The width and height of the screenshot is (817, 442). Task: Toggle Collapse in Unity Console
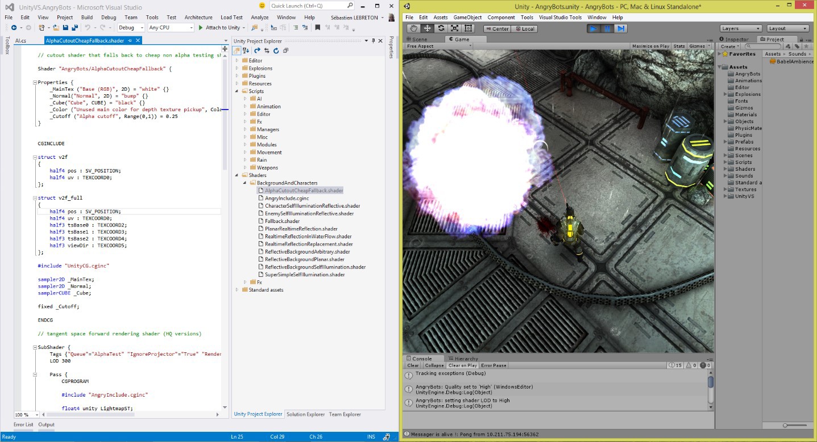[x=434, y=365]
